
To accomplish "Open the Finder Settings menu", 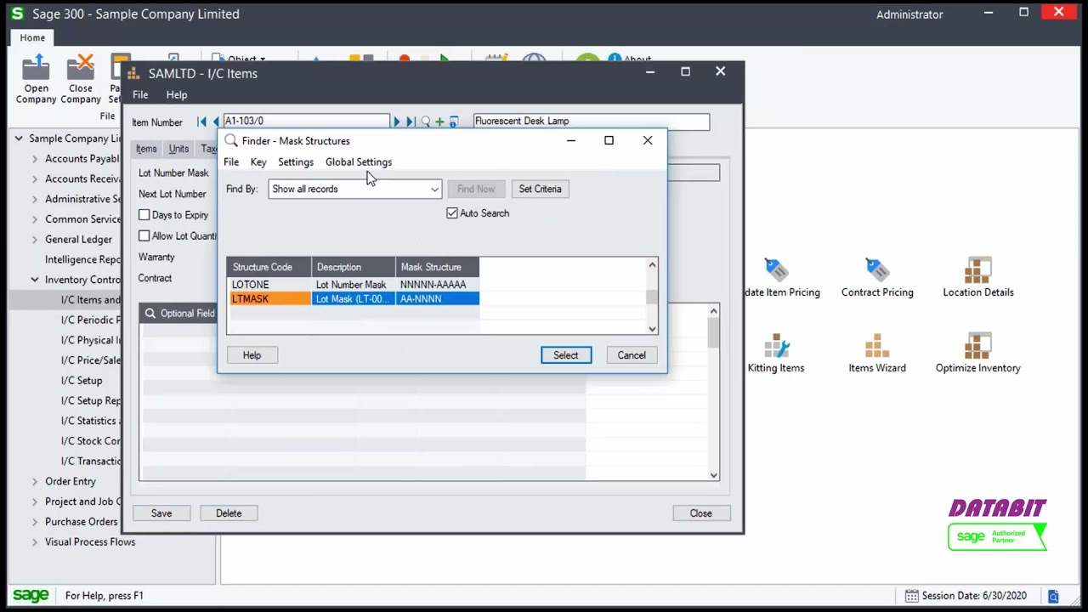I will coord(296,162).
